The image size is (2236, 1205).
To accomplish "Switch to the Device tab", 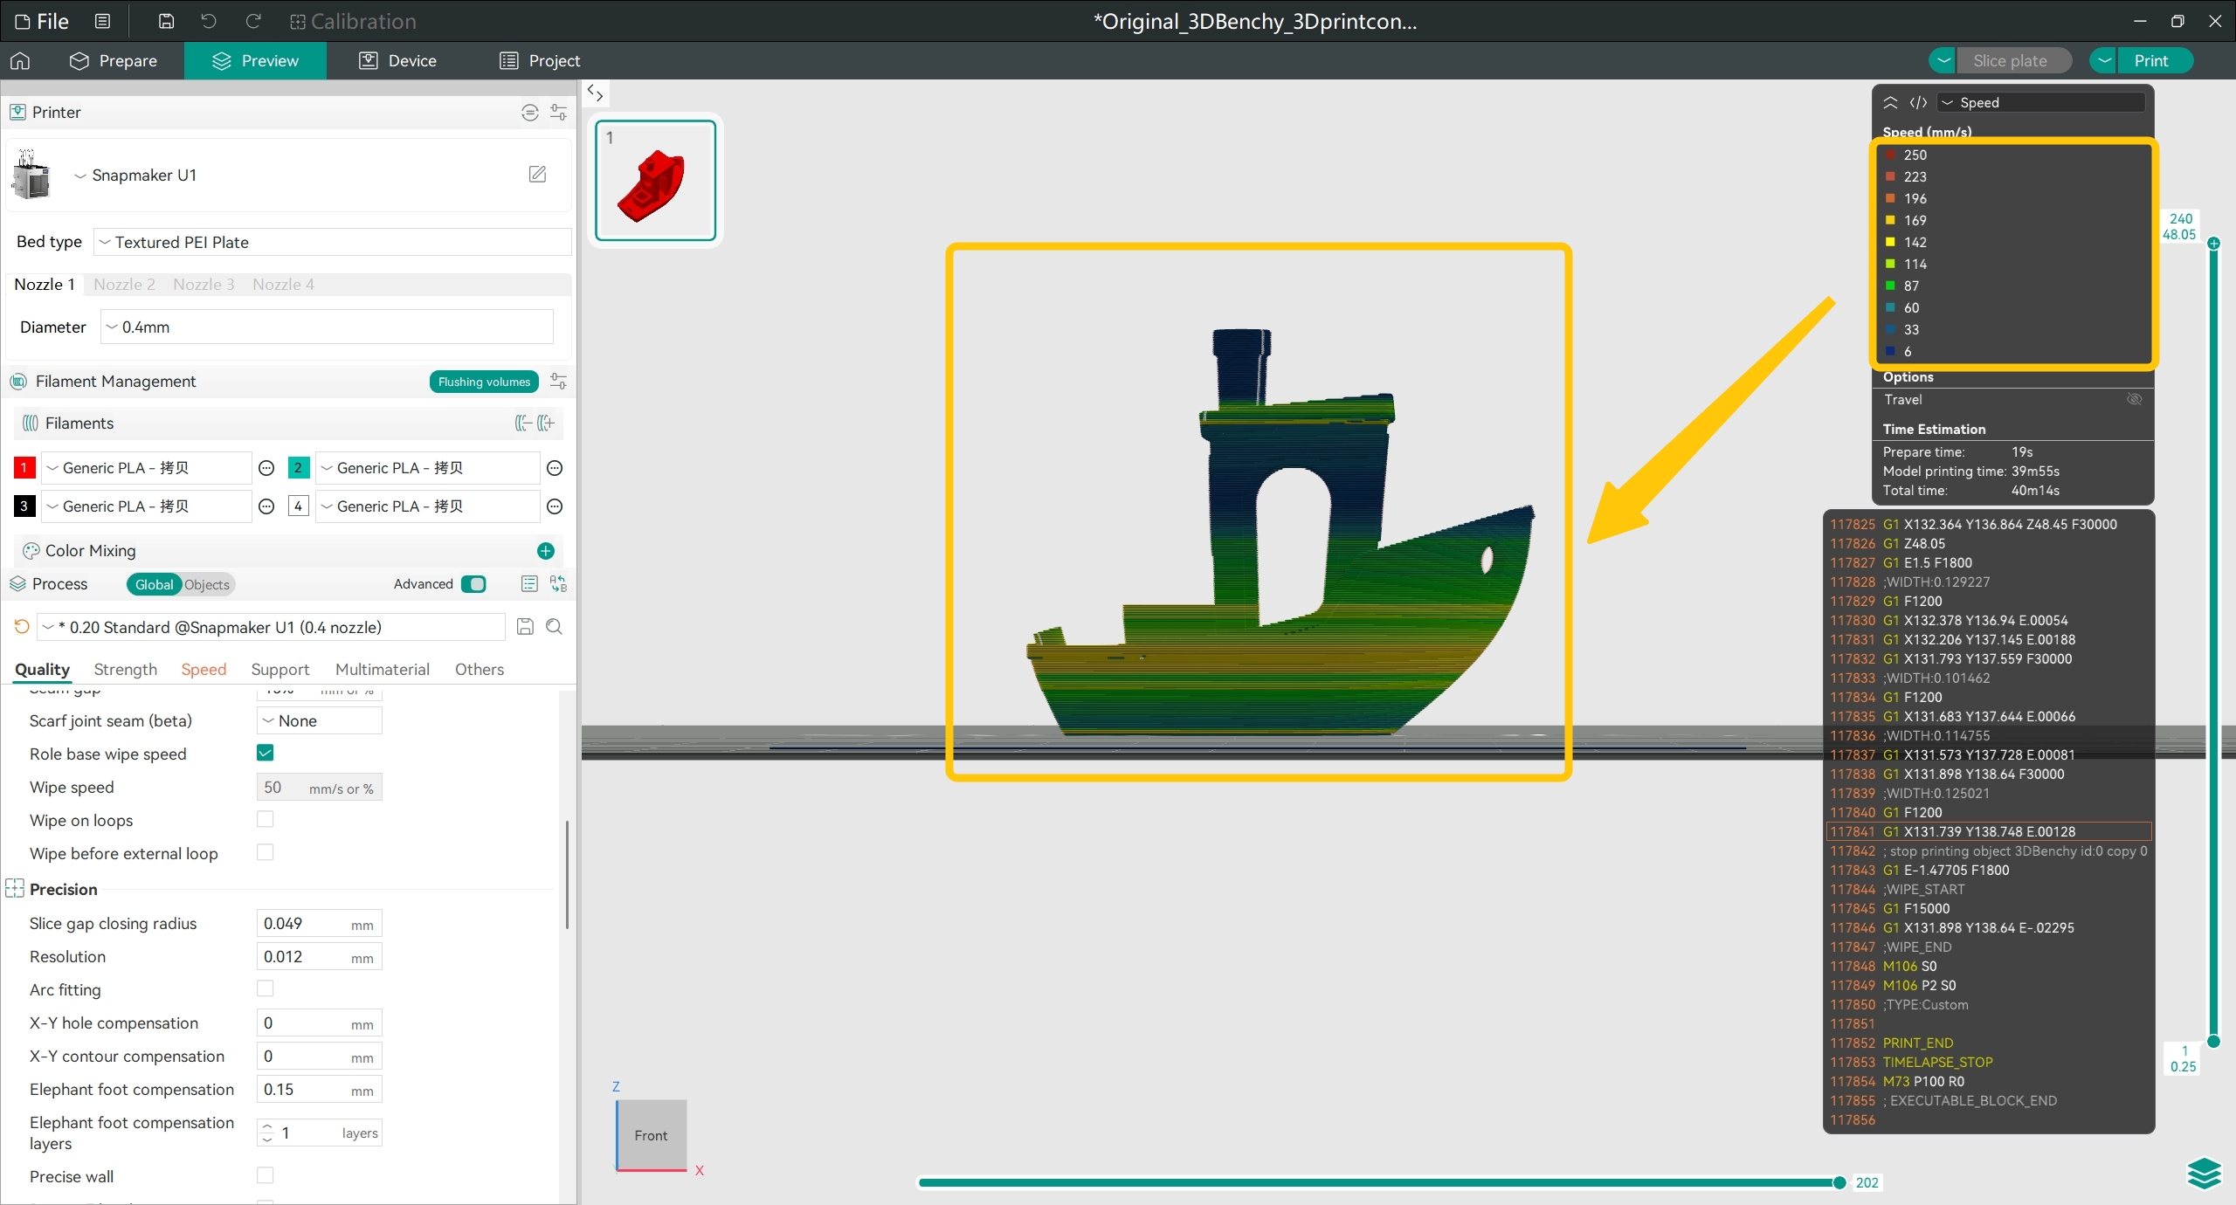I will tap(398, 60).
